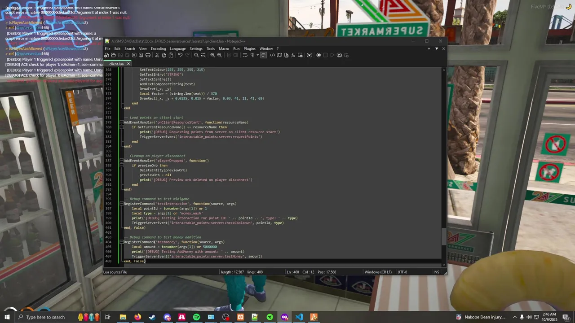Click the New file icon in Notepad++ toolbar
This screenshot has height=323, width=575.
coord(106,55)
